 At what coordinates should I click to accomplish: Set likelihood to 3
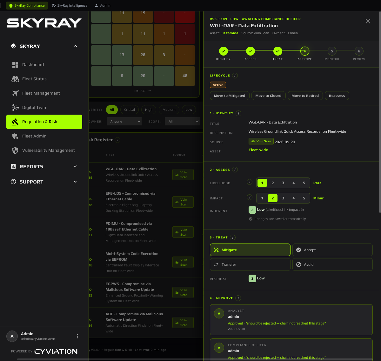pyautogui.click(x=283, y=183)
